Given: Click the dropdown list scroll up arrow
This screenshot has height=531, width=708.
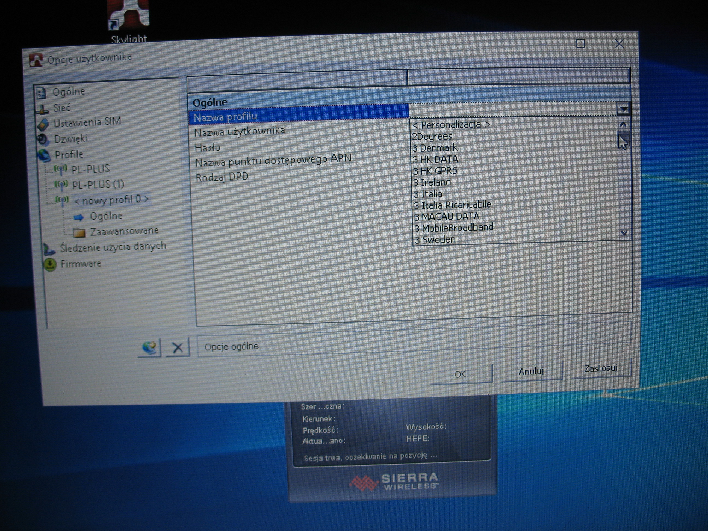Looking at the screenshot, I should tap(623, 124).
